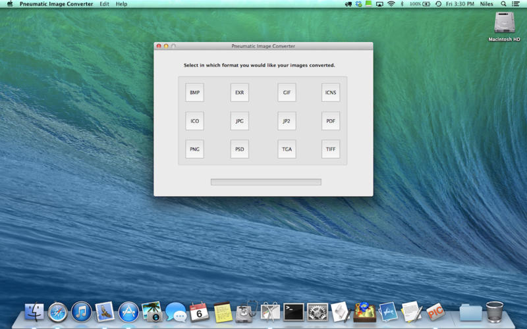
Task: Open the Trash in the dock
Action: coord(495,312)
